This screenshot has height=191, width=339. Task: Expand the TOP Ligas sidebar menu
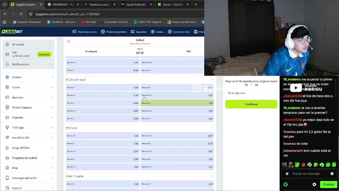tap(52, 128)
